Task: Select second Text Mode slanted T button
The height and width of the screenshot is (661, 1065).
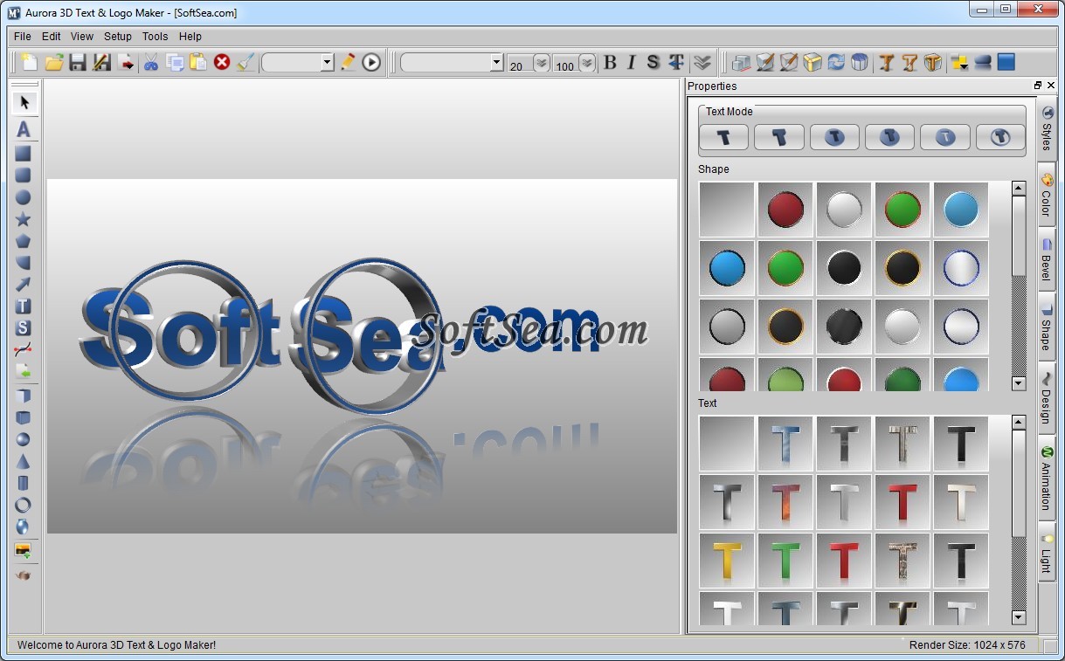Action: pos(779,137)
